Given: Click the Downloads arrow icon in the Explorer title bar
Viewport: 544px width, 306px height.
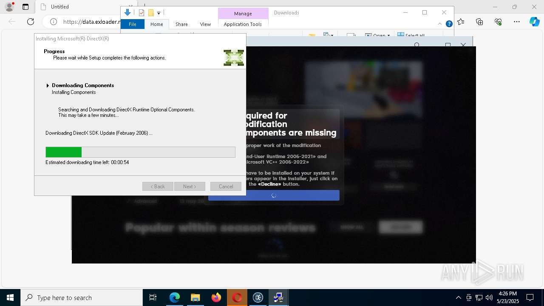Looking at the screenshot, I should point(127,13).
